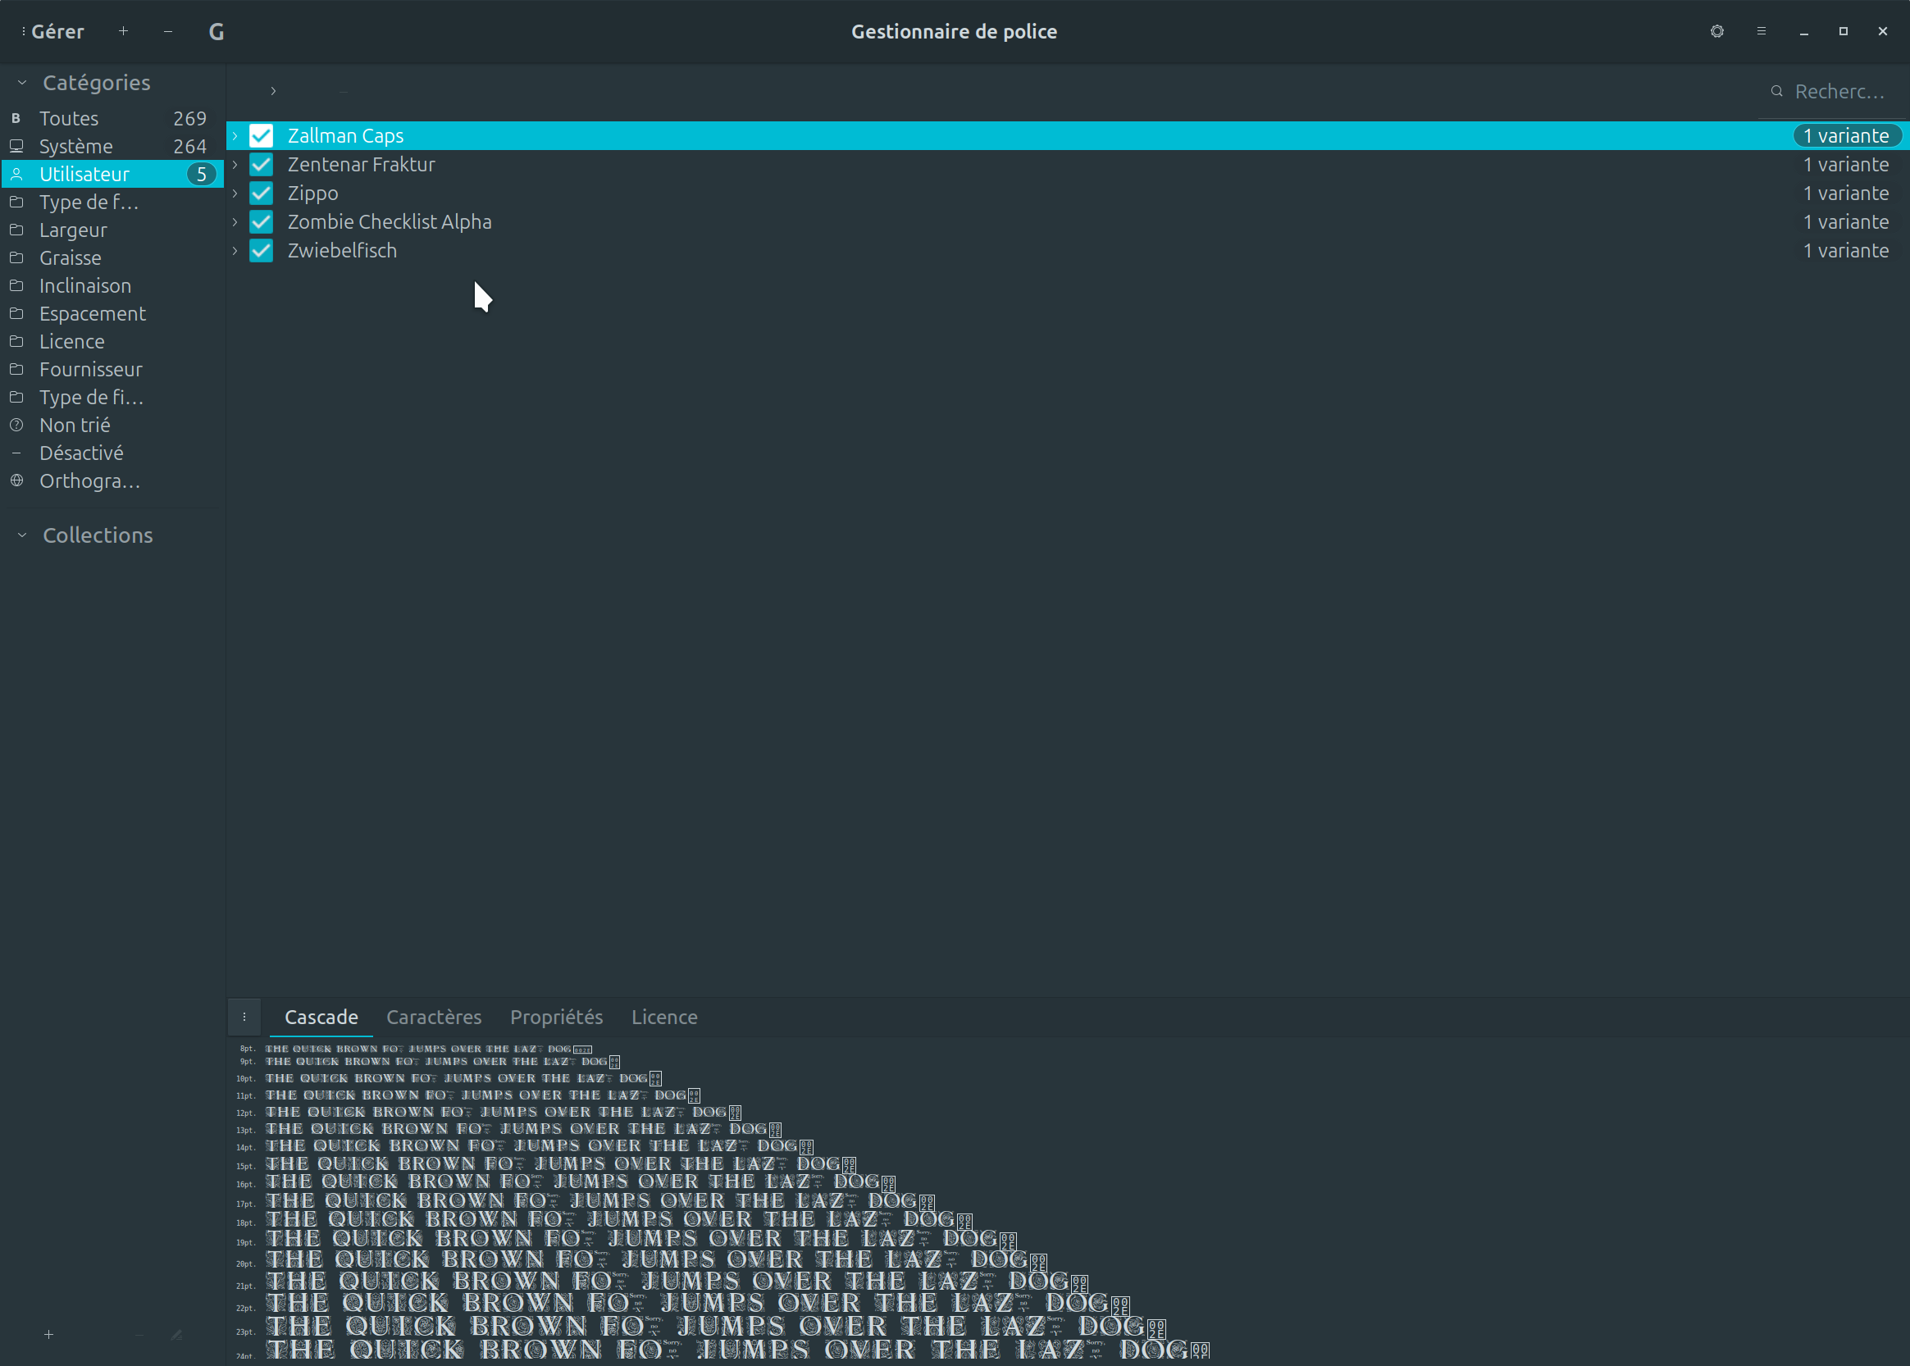Select the Désactivé category
The image size is (1910, 1366).
[80, 453]
